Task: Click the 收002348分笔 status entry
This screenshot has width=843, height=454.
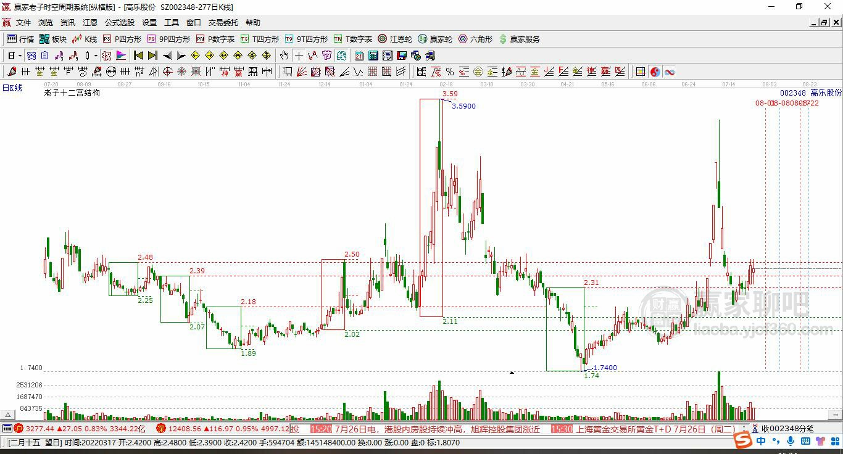Action: coord(787,429)
